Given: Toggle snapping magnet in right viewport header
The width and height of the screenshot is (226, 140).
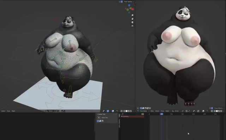Looking at the screenshot, I should tap(186, 111).
